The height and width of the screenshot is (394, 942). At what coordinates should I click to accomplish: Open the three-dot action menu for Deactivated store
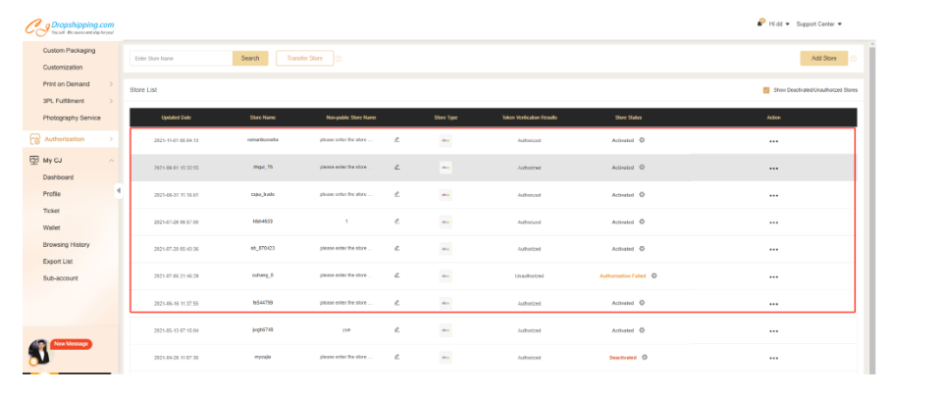click(773, 358)
